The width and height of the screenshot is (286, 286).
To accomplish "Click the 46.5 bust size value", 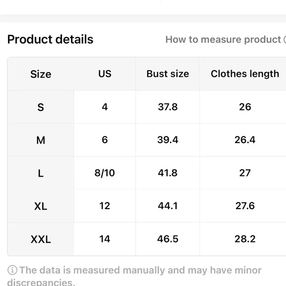I will pyautogui.click(x=168, y=239).
